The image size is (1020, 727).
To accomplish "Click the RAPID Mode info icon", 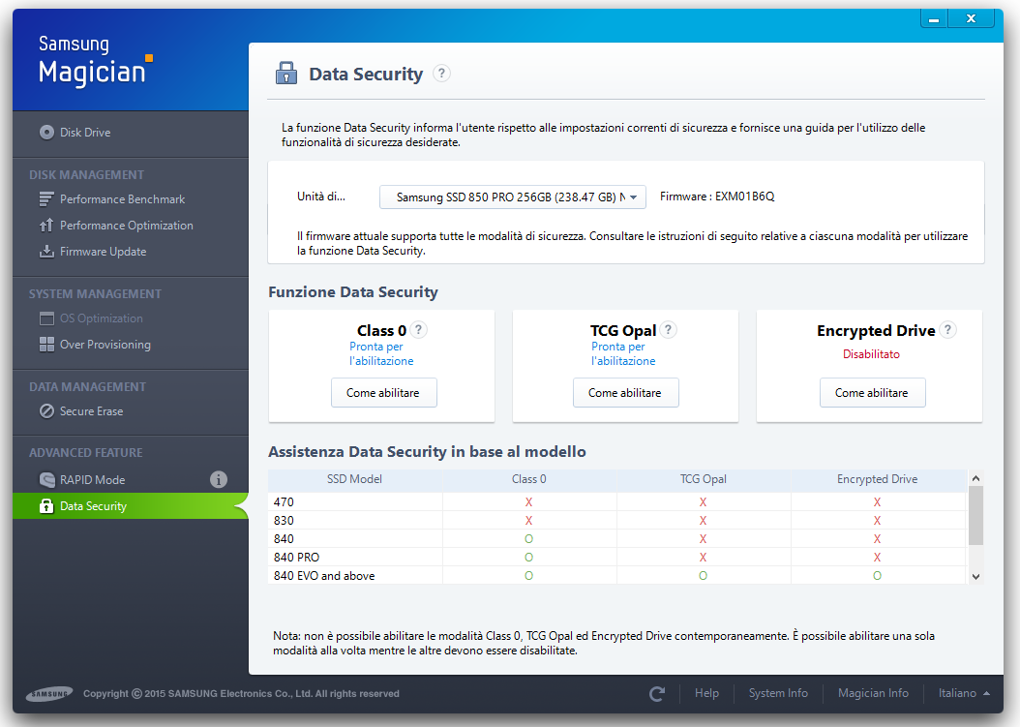I will pos(219,480).
